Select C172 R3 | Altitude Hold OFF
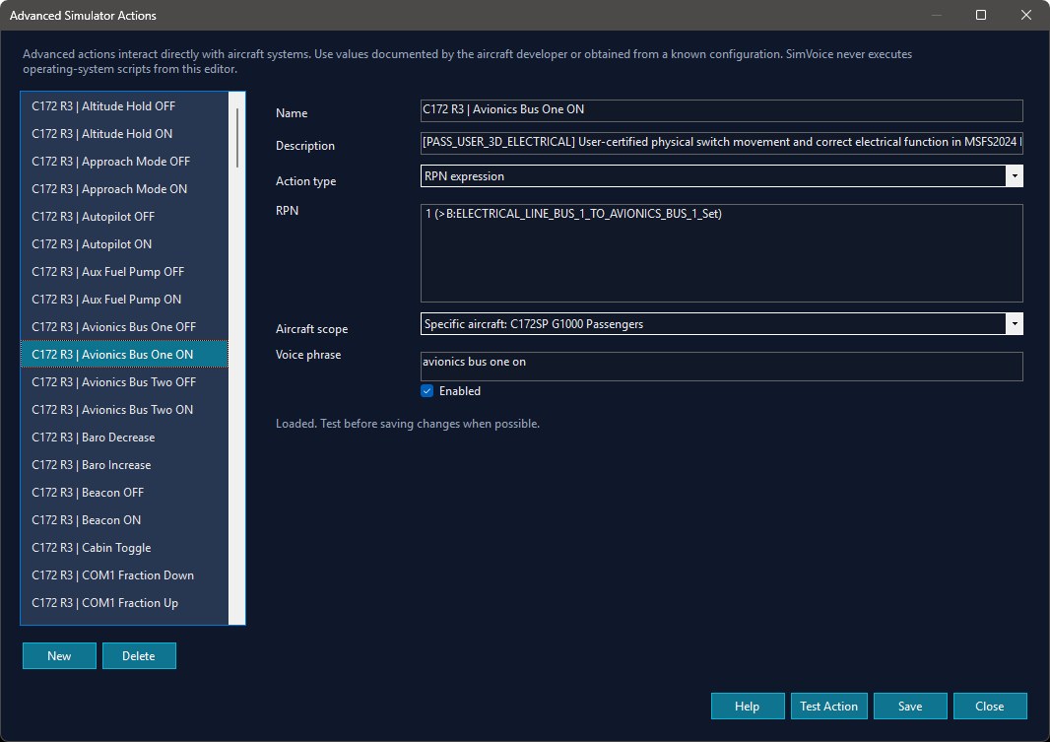 point(124,106)
